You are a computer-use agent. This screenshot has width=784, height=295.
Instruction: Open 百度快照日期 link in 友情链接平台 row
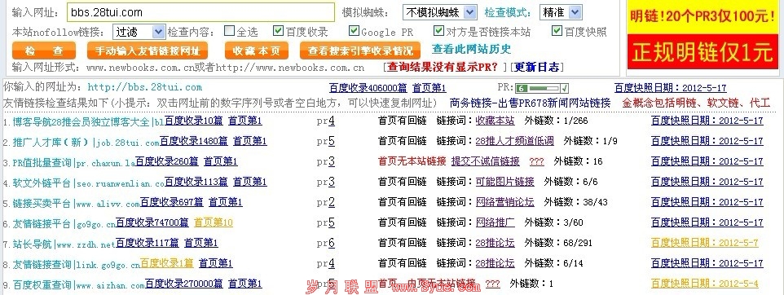click(707, 222)
